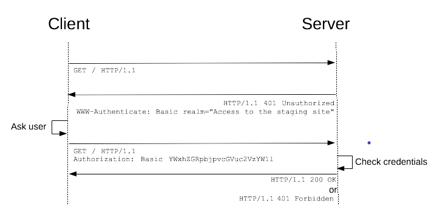This screenshot has width=434, height=220.
Task: Click the small blue dot near Server line
Action: click(x=369, y=143)
